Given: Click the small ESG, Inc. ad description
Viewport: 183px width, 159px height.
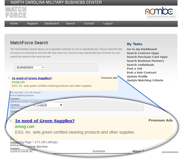Looking at the screenshot, I should click(52, 86).
